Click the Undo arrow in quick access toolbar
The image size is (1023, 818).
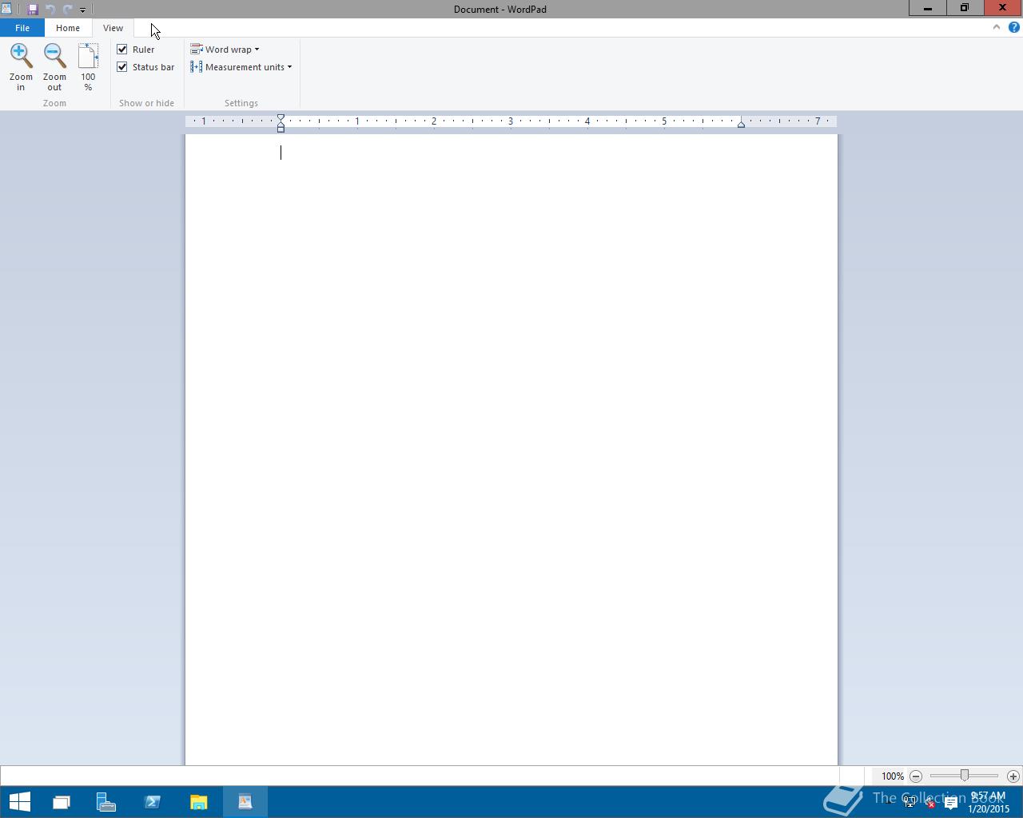50,10
